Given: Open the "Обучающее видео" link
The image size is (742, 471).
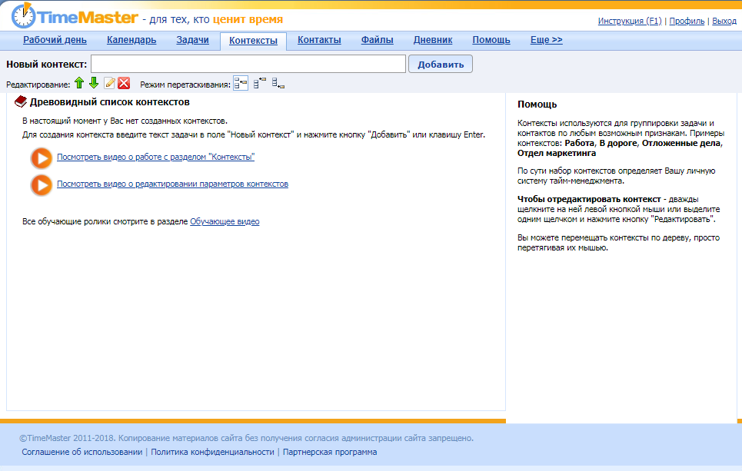Looking at the screenshot, I should tap(225, 221).
